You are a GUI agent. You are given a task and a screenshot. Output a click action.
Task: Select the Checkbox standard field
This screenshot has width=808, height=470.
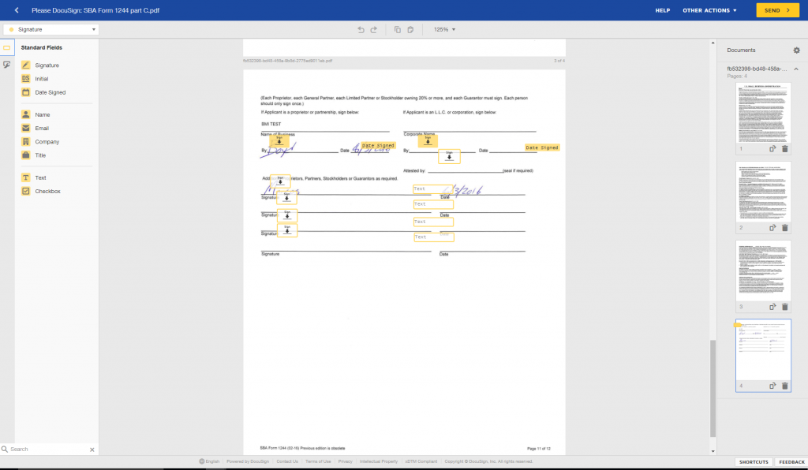pyautogui.click(x=47, y=191)
